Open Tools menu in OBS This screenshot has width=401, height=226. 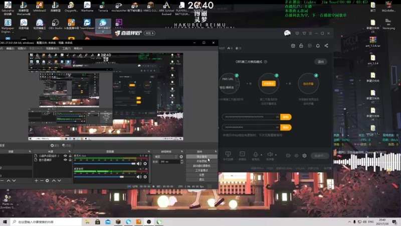pyautogui.click(x=67, y=48)
